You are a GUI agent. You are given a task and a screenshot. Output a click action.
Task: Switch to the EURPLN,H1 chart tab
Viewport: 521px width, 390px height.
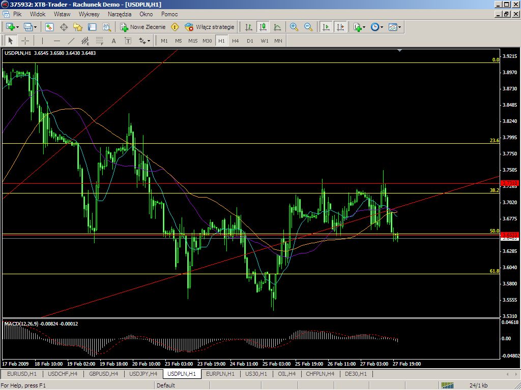pos(220,374)
